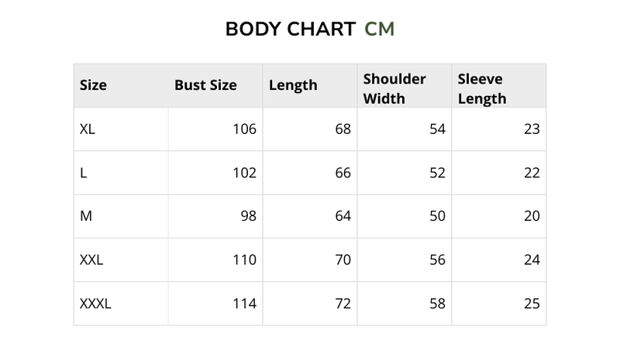620x347 pixels.
Task: Click bust size value 114
Action: 244,304
